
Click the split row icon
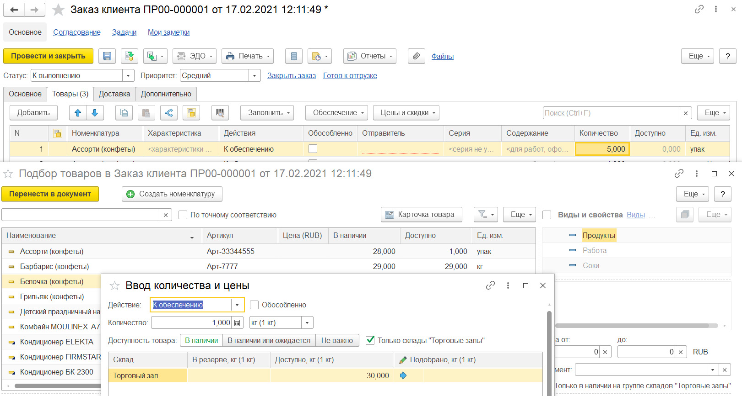[169, 113]
